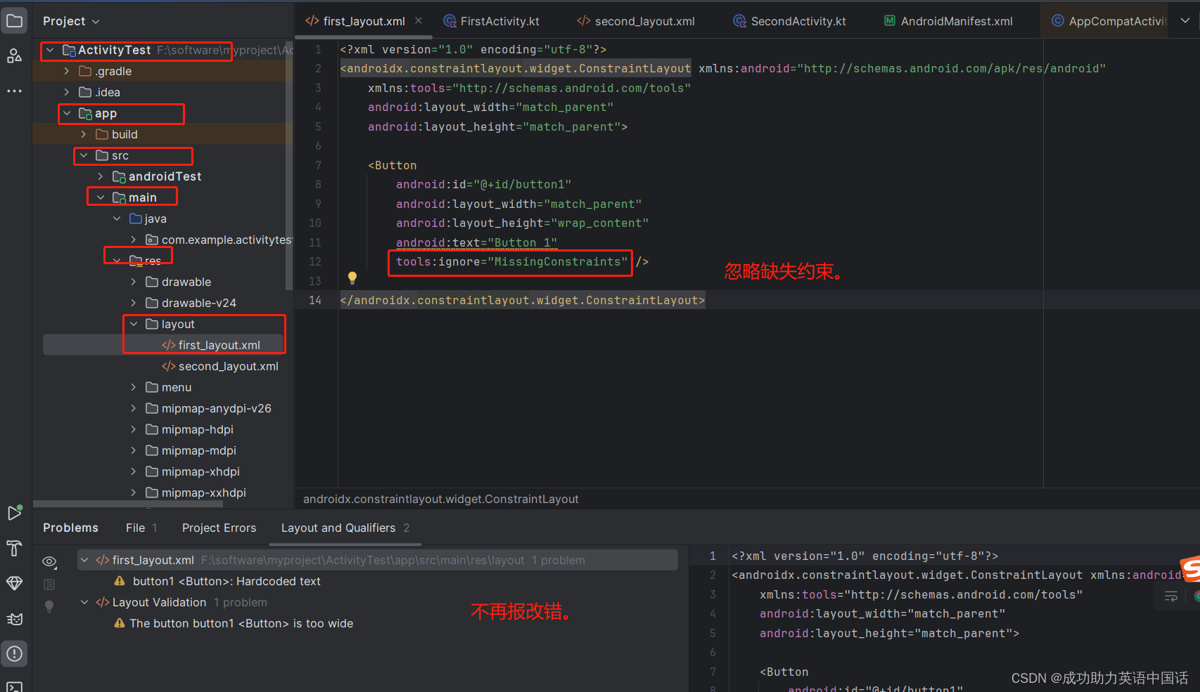Collapse the app module in the Project tree
The height and width of the screenshot is (692, 1200).
[66, 112]
